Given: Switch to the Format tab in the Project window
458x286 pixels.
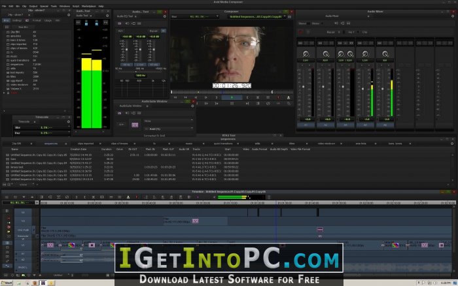Looking at the screenshot, I should [x=37, y=20].
